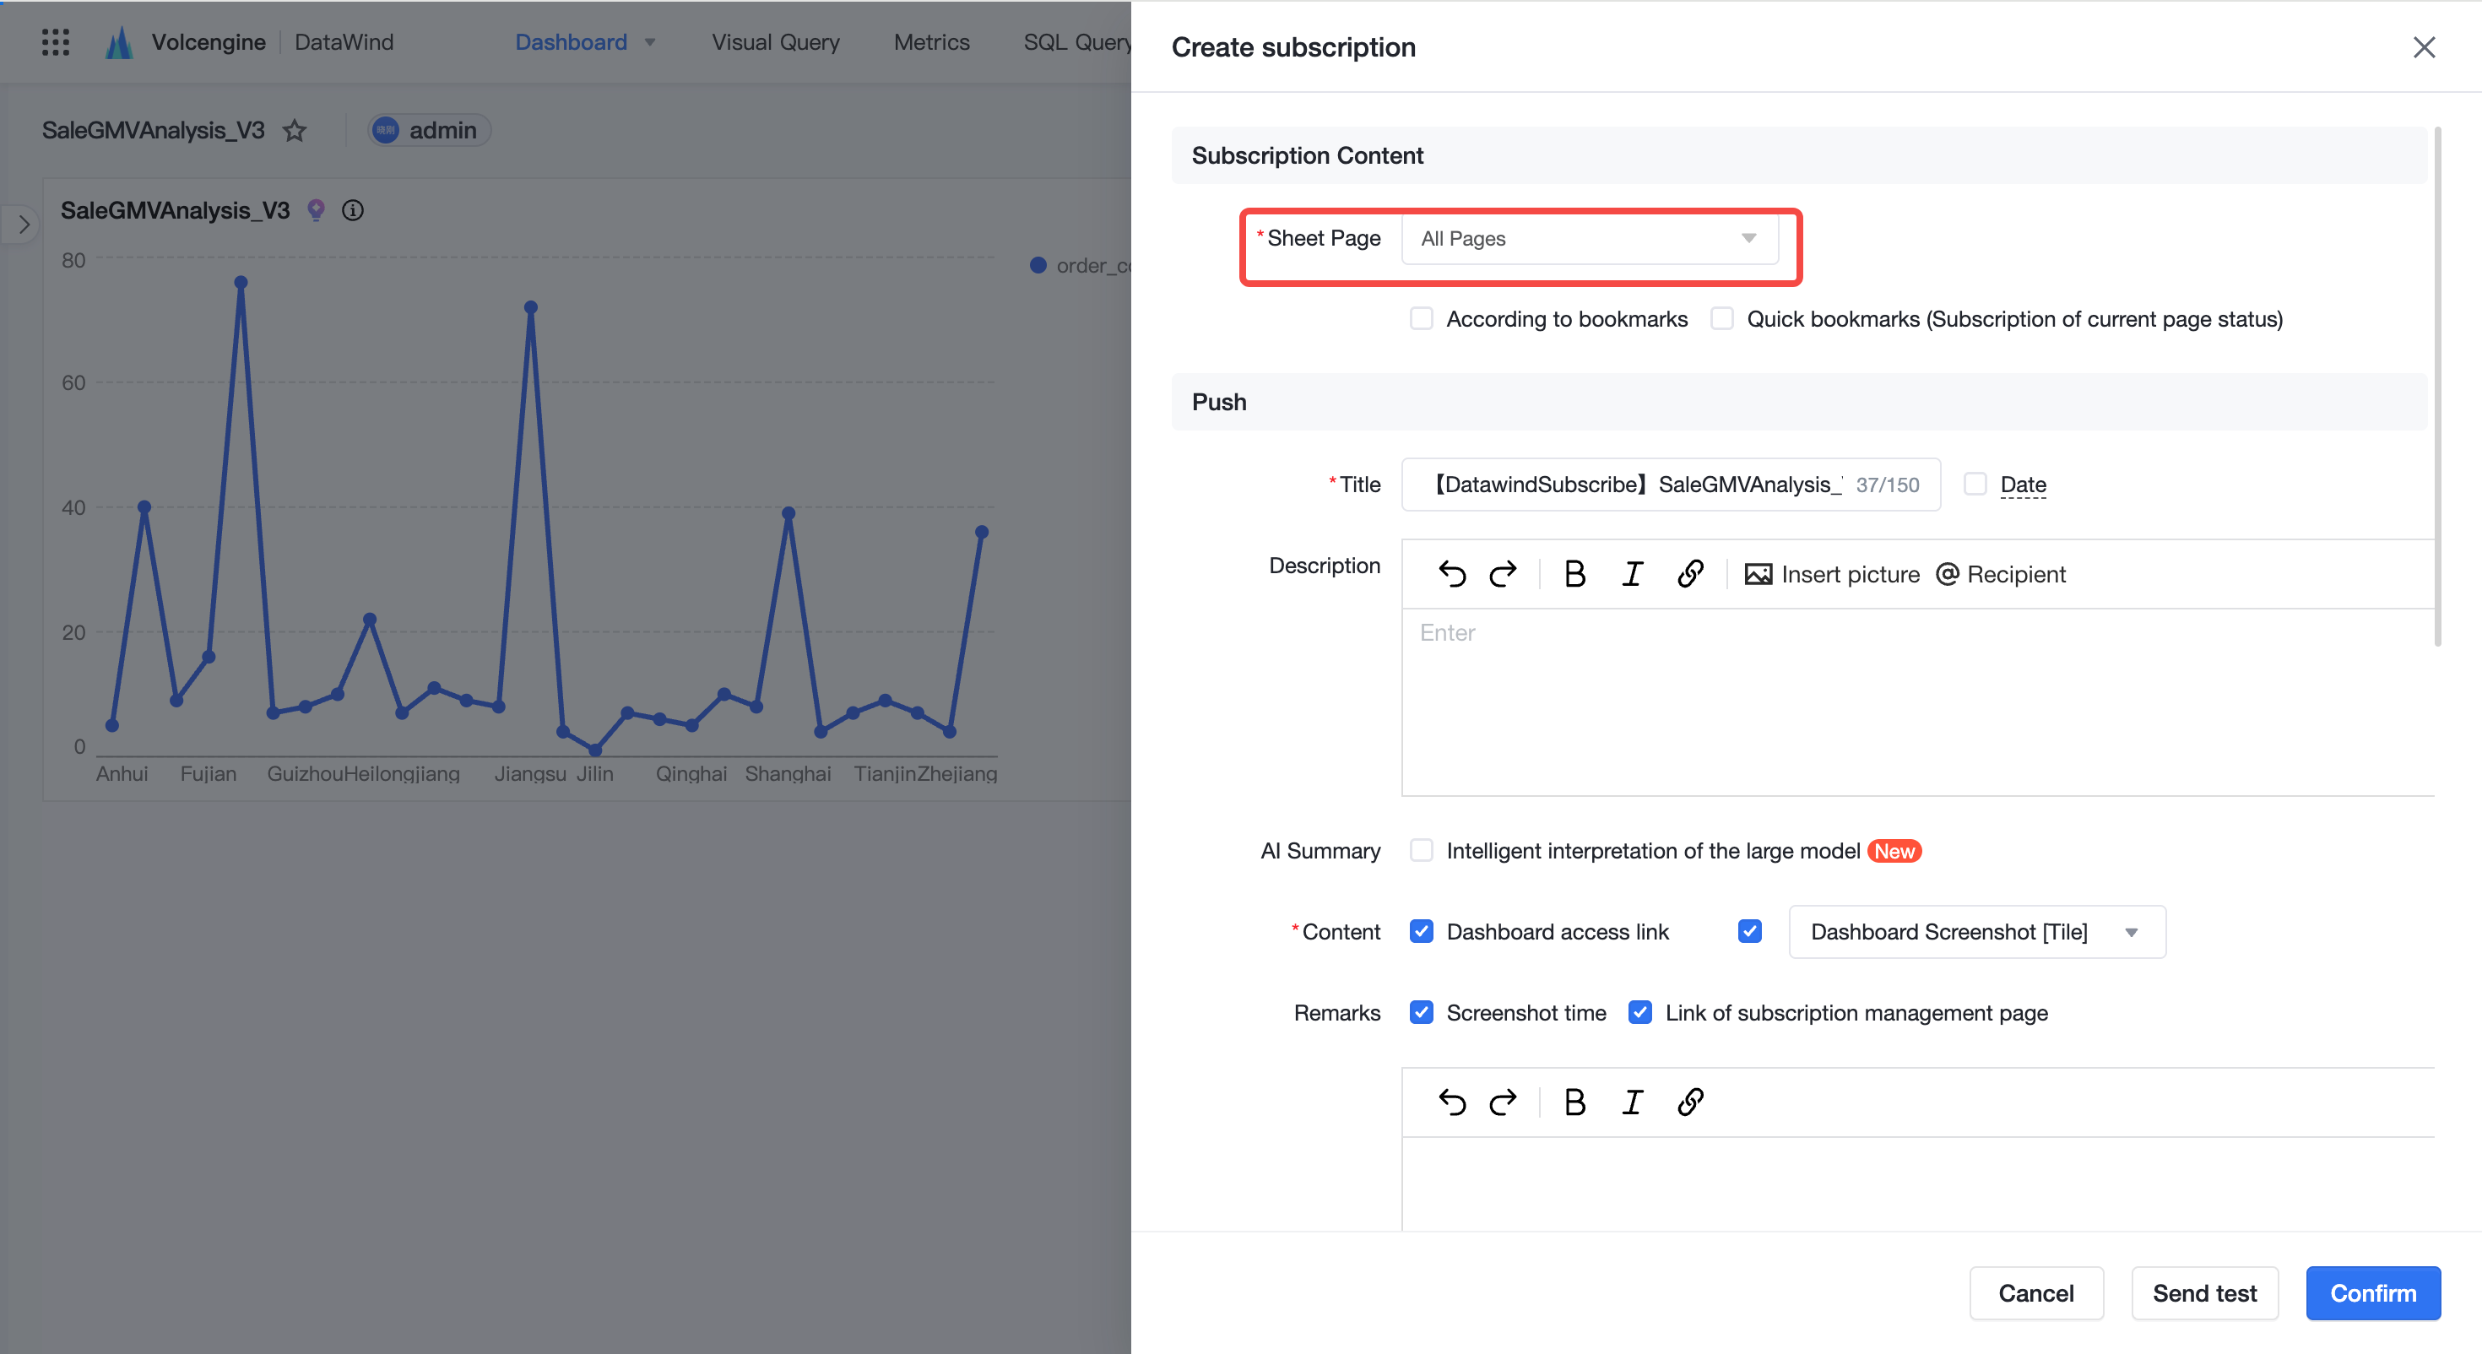Viewport: 2482px width, 1354px height.
Task: Enable the According to bookmarks checkbox
Action: click(x=1421, y=319)
